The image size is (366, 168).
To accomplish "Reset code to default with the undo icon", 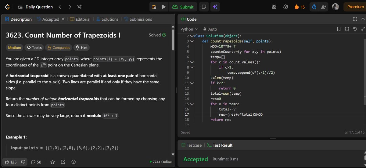I will point(355,29).
